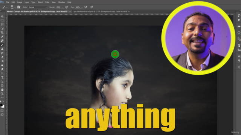Reset default foreground and background colors
This screenshot has height=135, width=241.
click(1, 102)
